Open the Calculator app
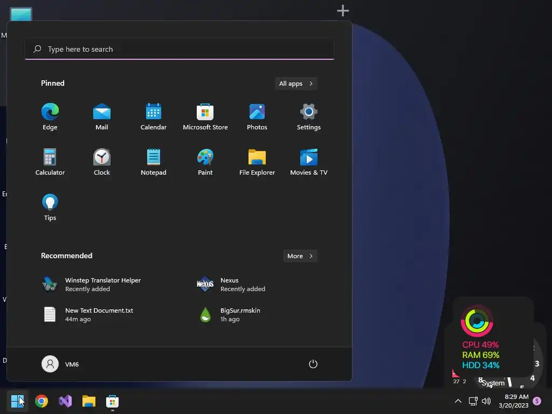This screenshot has width=552, height=414. (x=50, y=162)
